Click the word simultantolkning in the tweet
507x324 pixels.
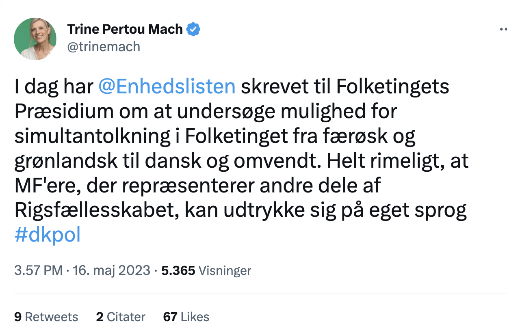pyautogui.click(x=92, y=136)
